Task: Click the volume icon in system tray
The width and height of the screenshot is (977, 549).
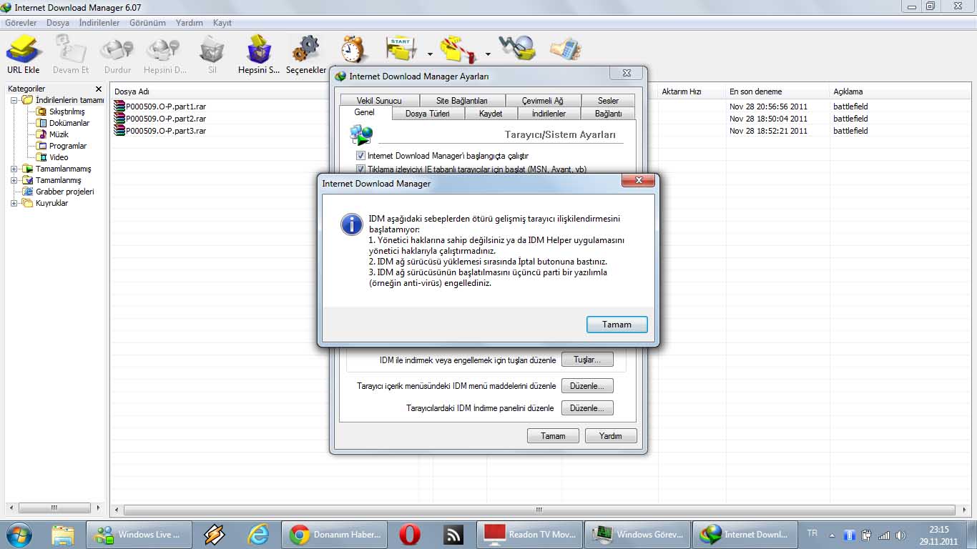Action: pyautogui.click(x=900, y=535)
